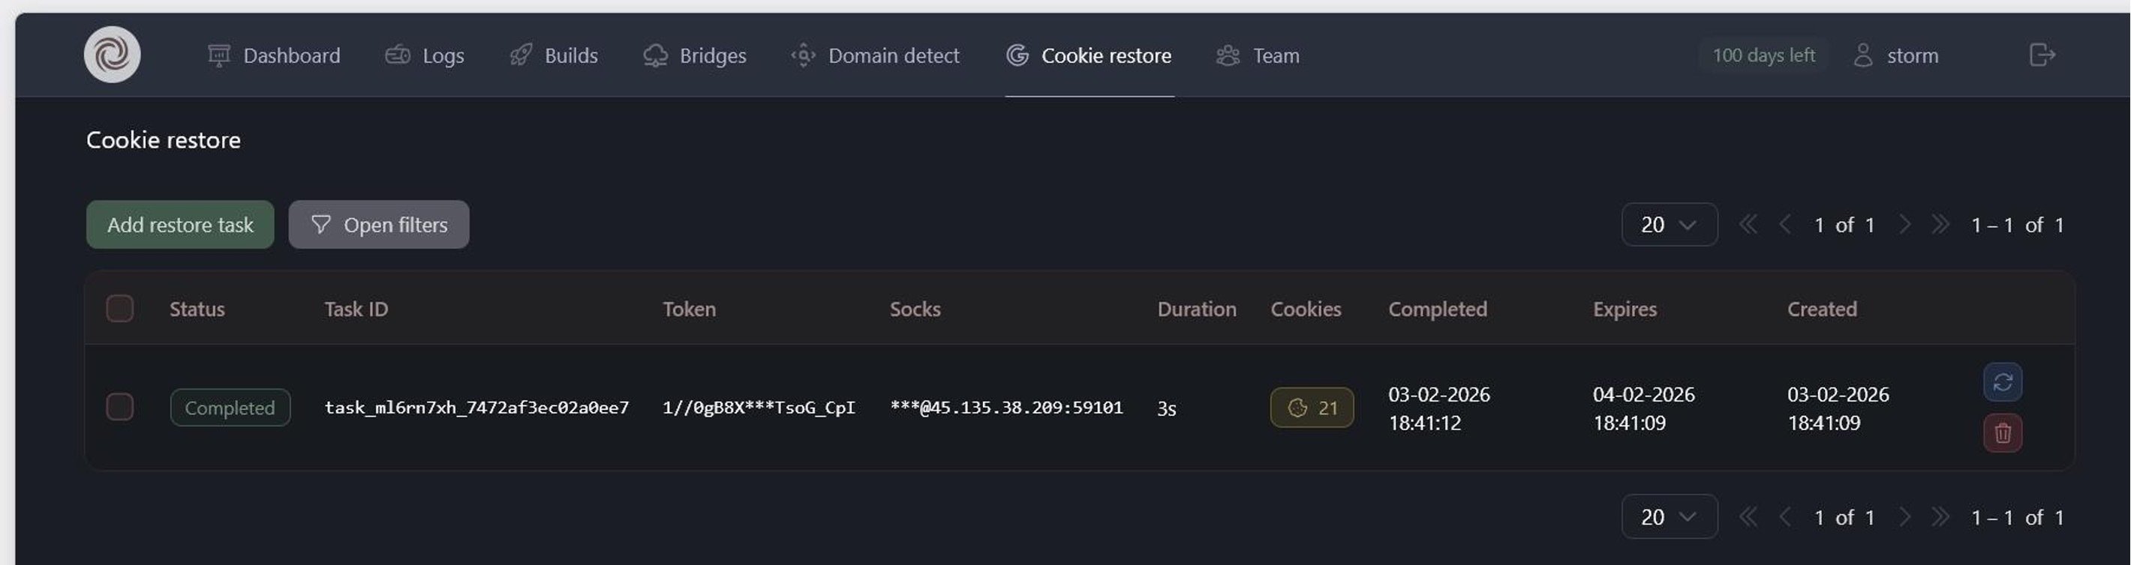Open the storm user profile
The image size is (2131, 565).
1896,55
